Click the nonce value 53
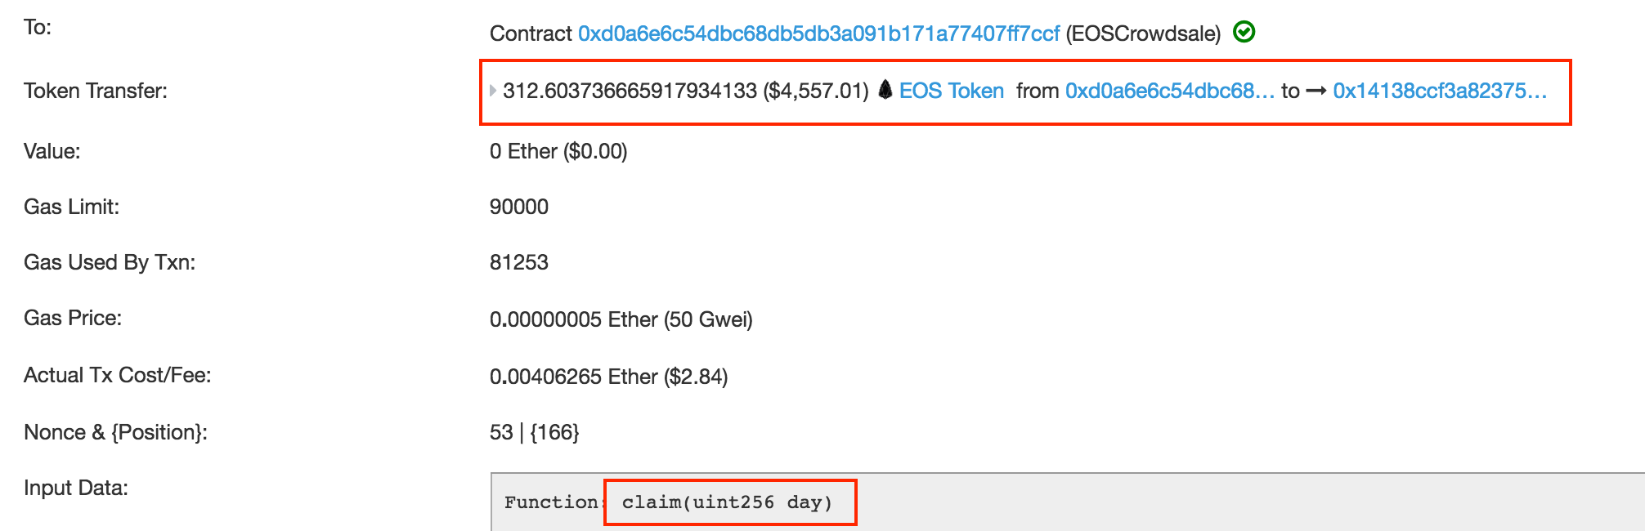This screenshot has height=531, width=1645. click(499, 432)
